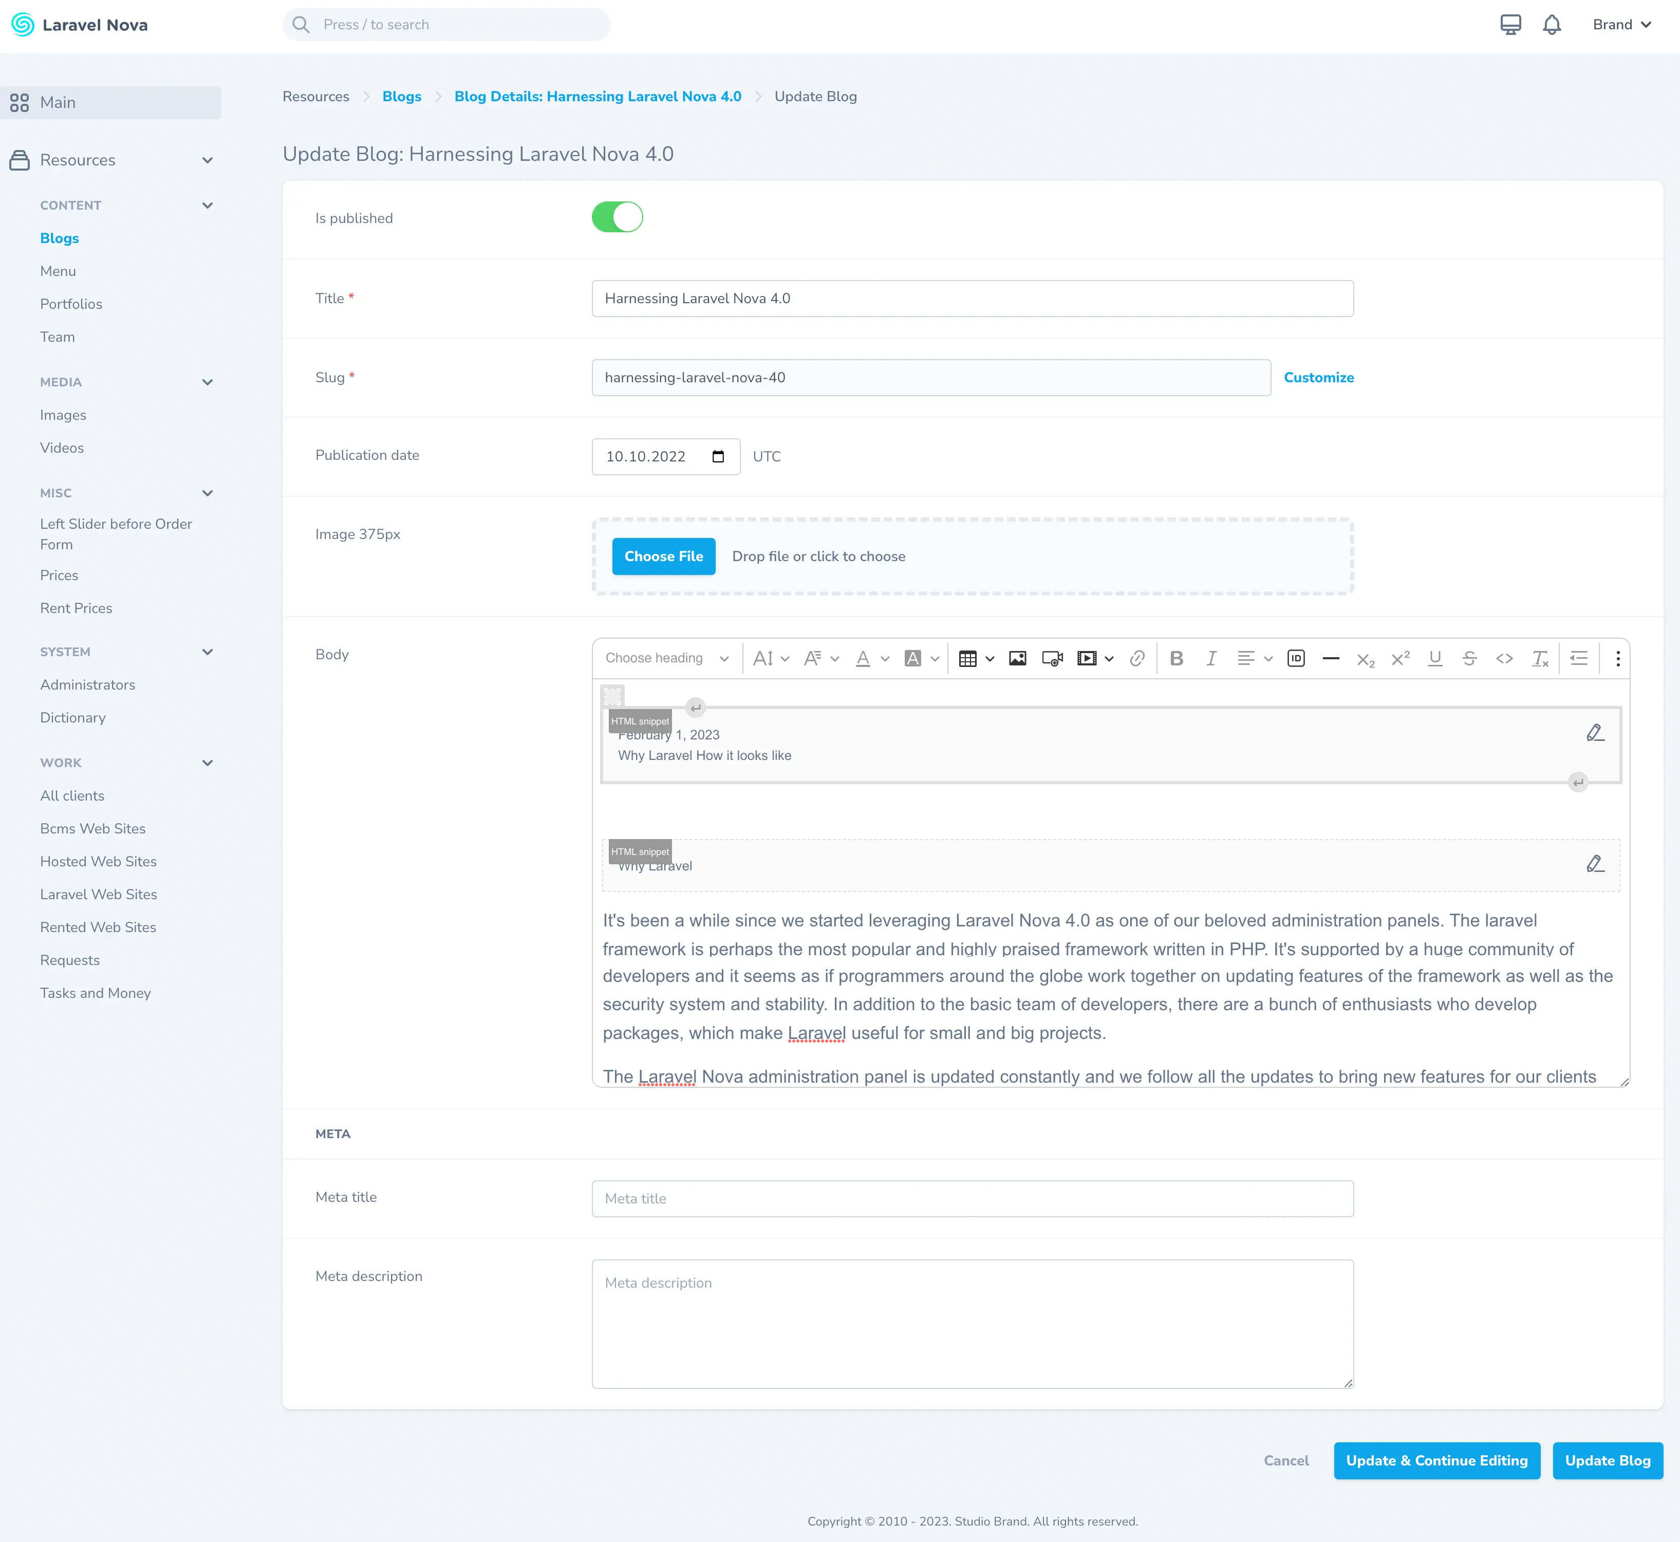1680x1542 pixels.
Task: Click the insert image icon in editor toolbar
Action: pyautogui.click(x=1017, y=658)
